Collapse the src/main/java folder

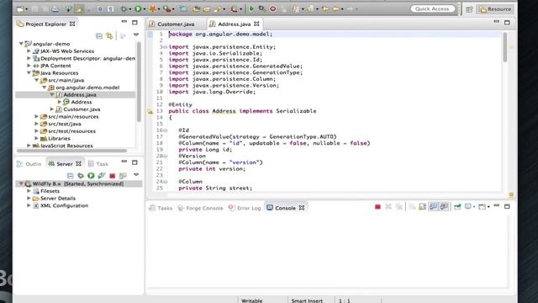pos(36,80)
